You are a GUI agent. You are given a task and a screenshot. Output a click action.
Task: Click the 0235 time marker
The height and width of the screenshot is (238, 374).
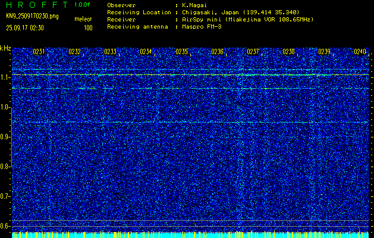click(x=181, y=52)
